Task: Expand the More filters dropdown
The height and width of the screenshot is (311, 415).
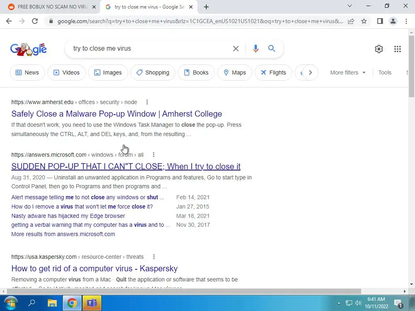Action: tap(348, 72)
